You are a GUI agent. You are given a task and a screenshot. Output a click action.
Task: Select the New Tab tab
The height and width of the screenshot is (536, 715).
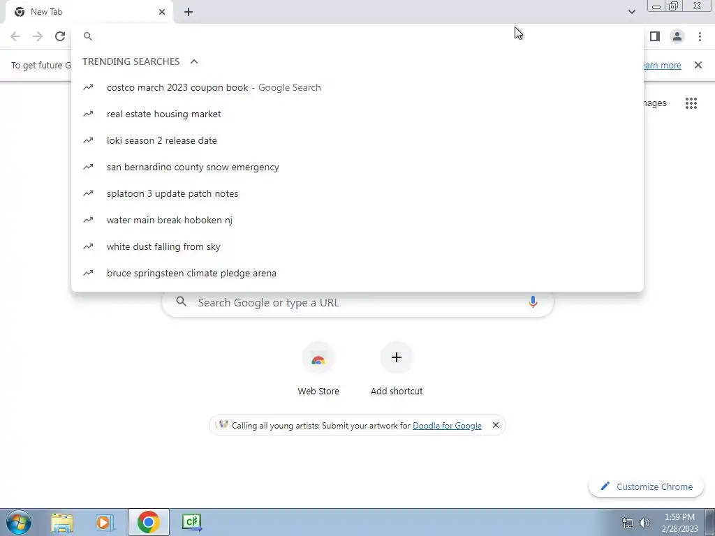tap(89, 12)
